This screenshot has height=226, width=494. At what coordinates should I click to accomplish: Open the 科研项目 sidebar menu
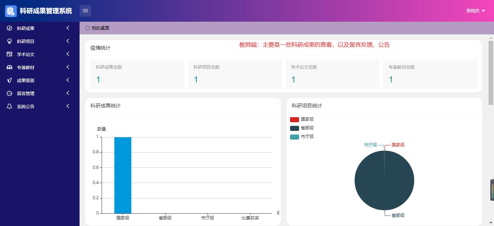40,41
